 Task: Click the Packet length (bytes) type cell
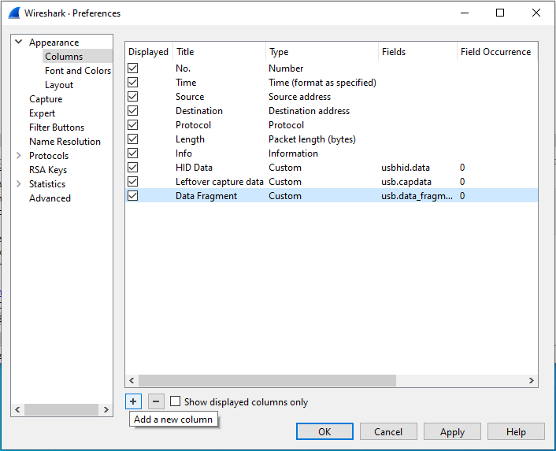[312, 139]
